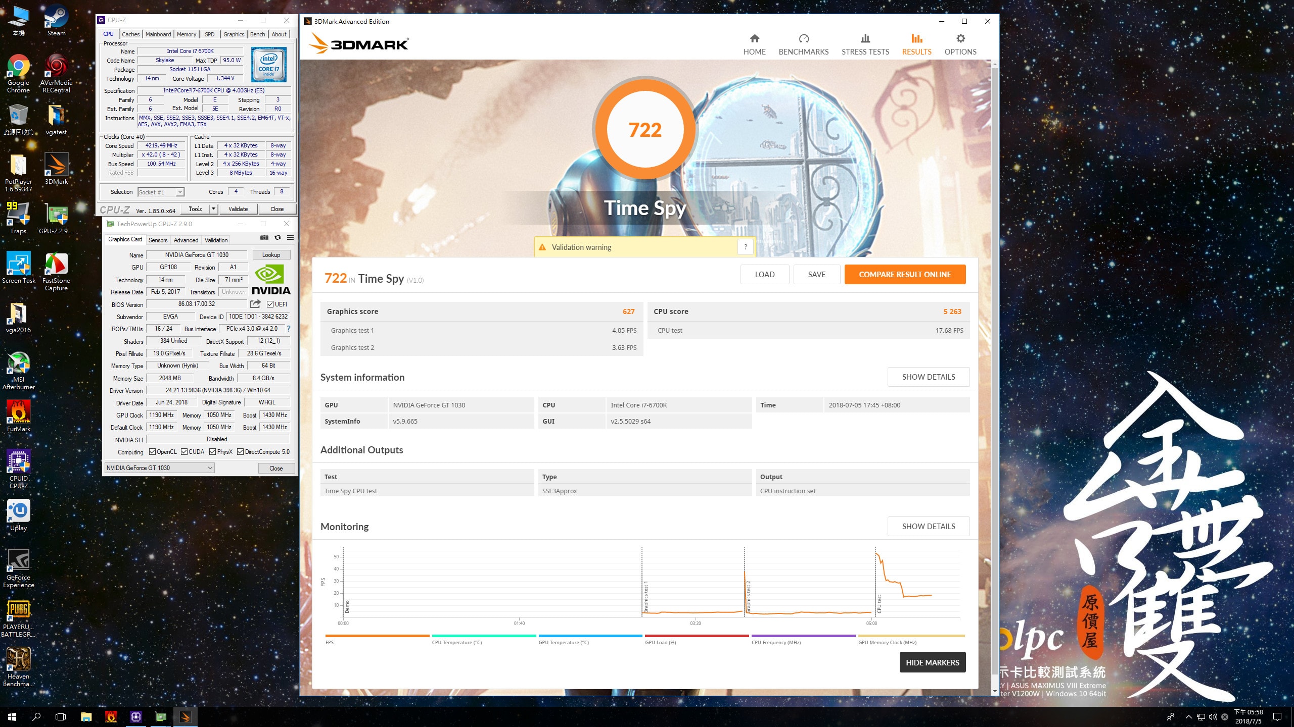Screen dimensions: 1294x727
Task: Open PotPlayer desktop shortcut
Action: (18, 173)
